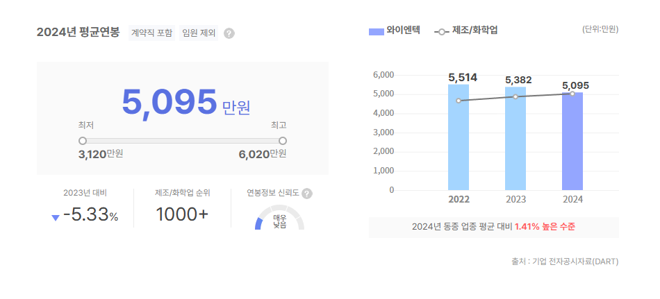
Task: Click the 6,000 y-axis label
Action: coord(383,75)
